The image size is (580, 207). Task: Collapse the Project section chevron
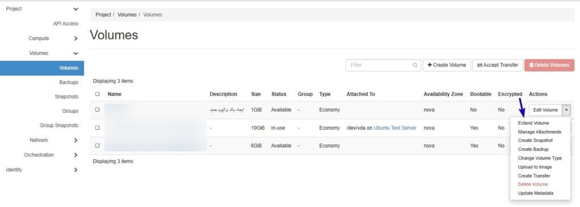coord(76,9)
